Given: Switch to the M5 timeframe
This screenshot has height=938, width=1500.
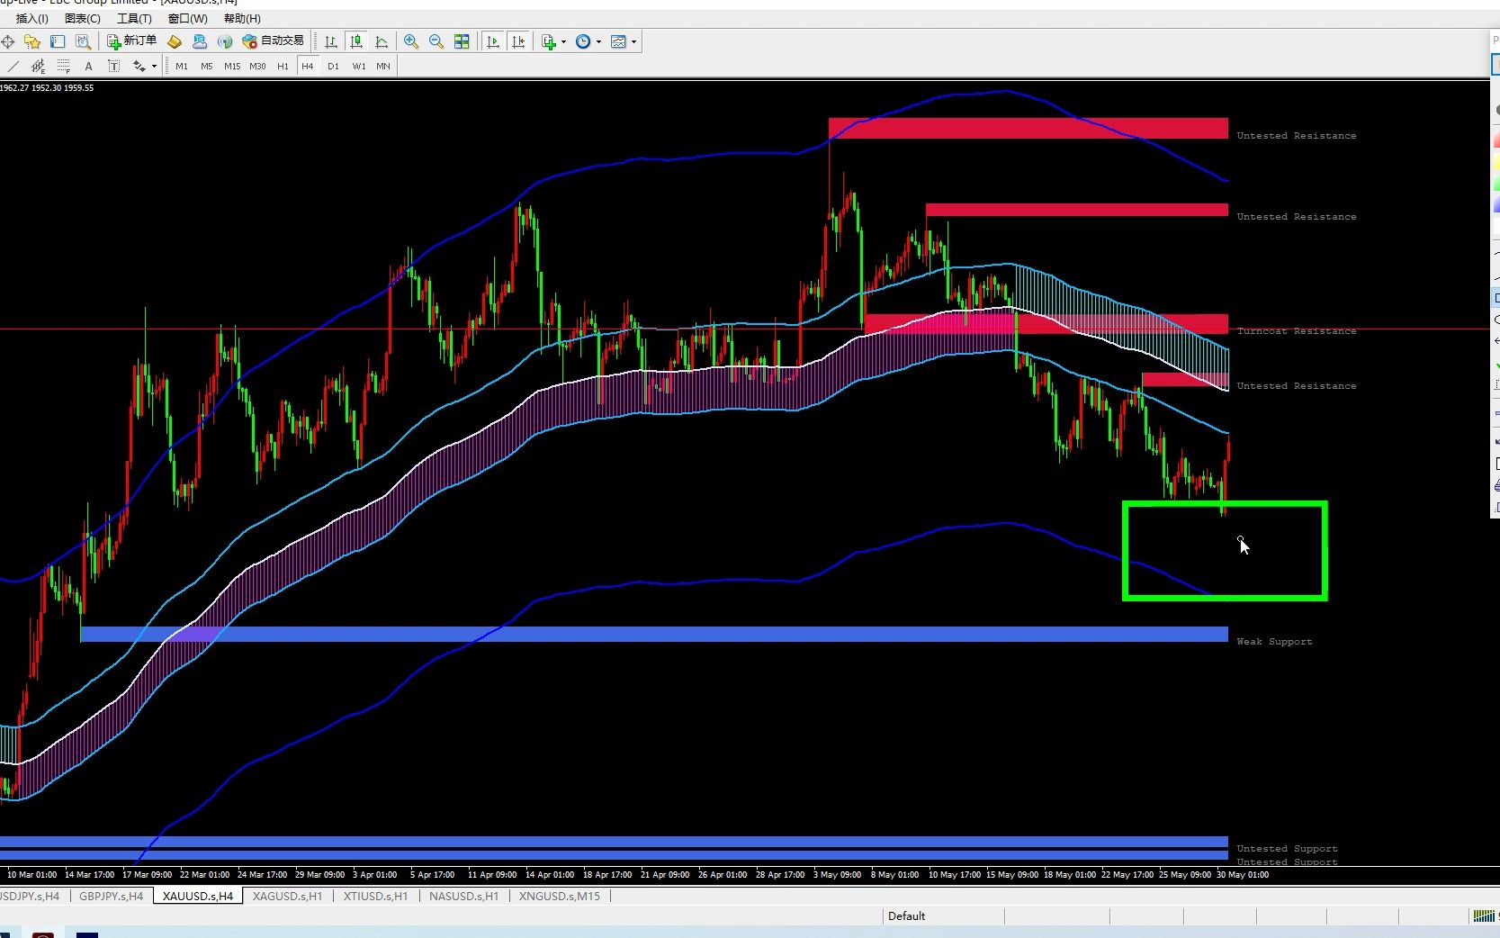Looking at the screenshot, I should coord(207,66).
